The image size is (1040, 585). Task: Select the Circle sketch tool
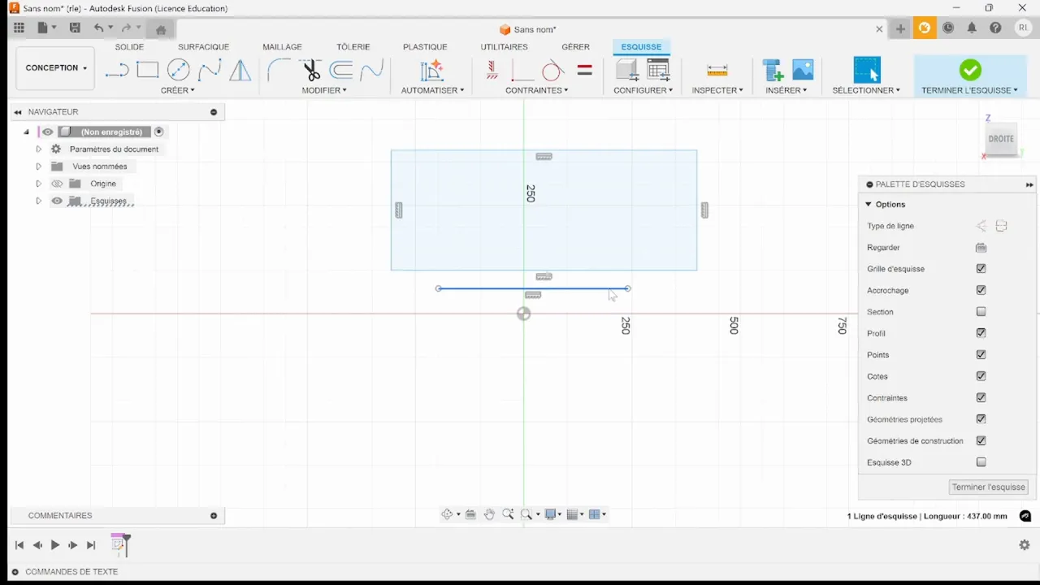tap(178, 71)
